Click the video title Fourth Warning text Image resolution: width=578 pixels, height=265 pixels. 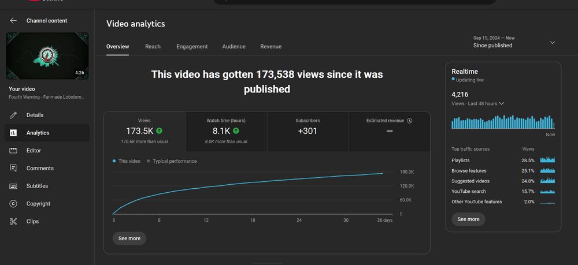click(x=46, y=97)
